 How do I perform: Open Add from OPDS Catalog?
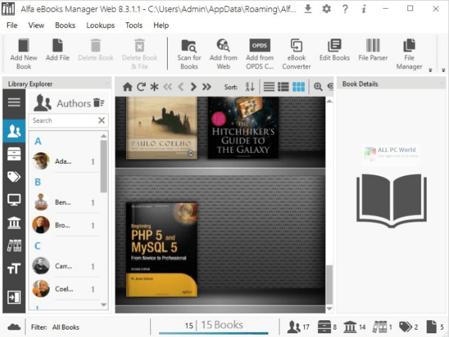pyautogui.click(x=259, y=54)
